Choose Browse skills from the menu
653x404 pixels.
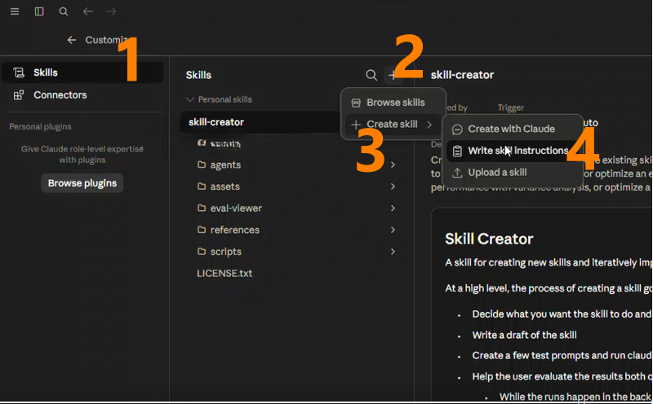click(393, 103)
